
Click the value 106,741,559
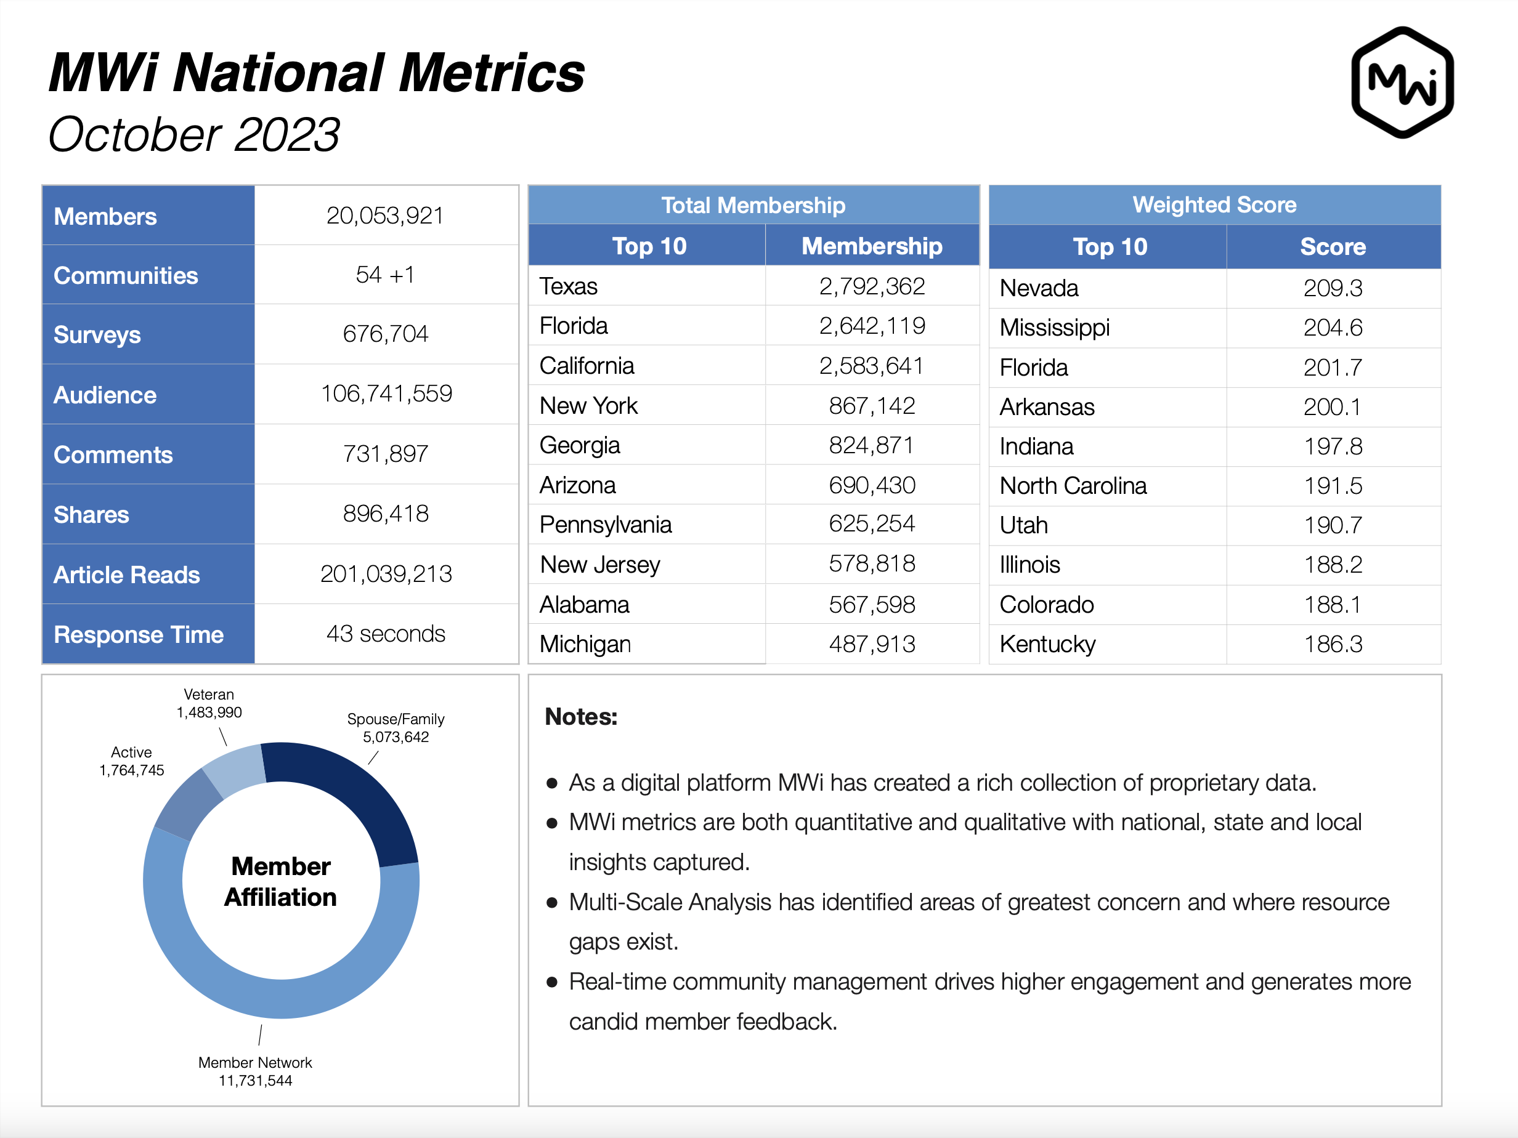click(x=386, y=393)
